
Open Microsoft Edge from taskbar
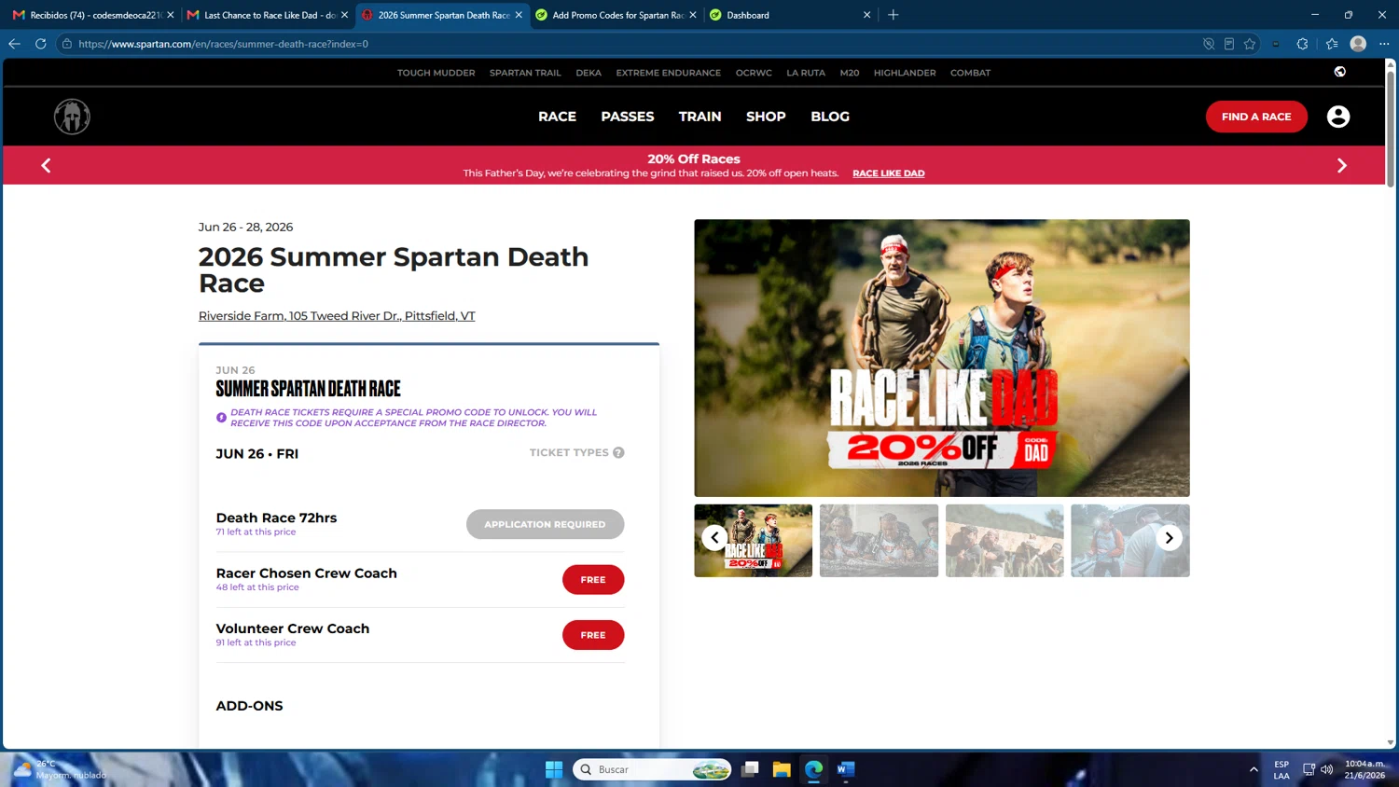(x=814, y=769)
